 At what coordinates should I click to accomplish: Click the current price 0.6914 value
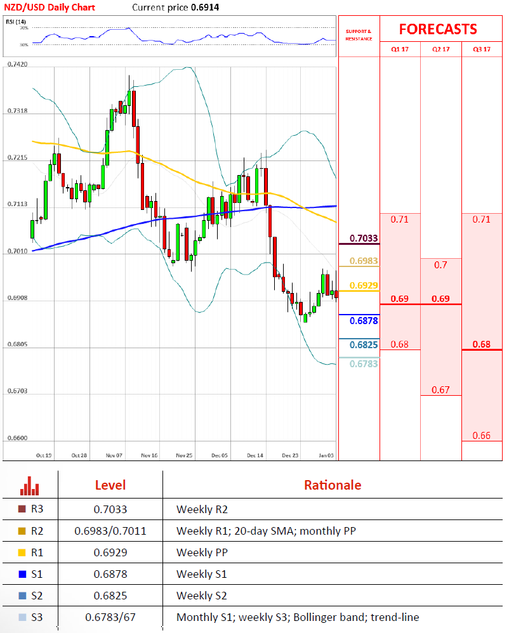205,7
